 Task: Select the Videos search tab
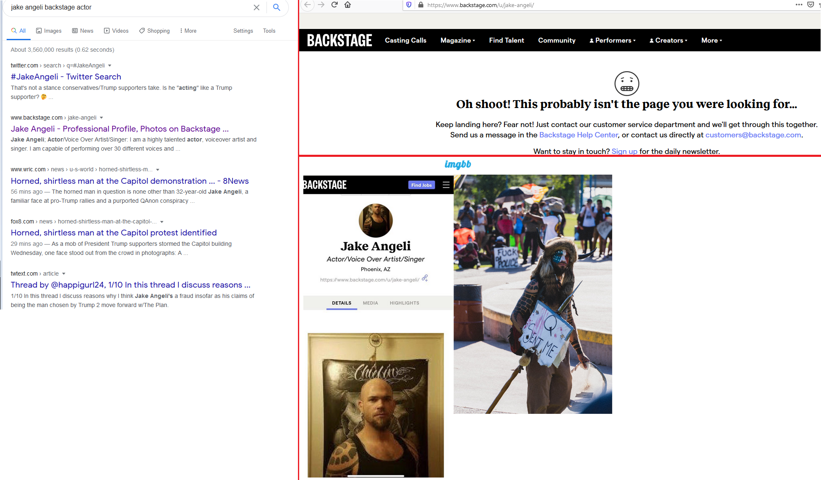(x=116, y=31)
